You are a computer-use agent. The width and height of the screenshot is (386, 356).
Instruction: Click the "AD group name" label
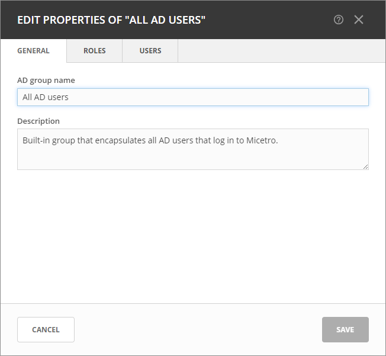coord(46,81)
